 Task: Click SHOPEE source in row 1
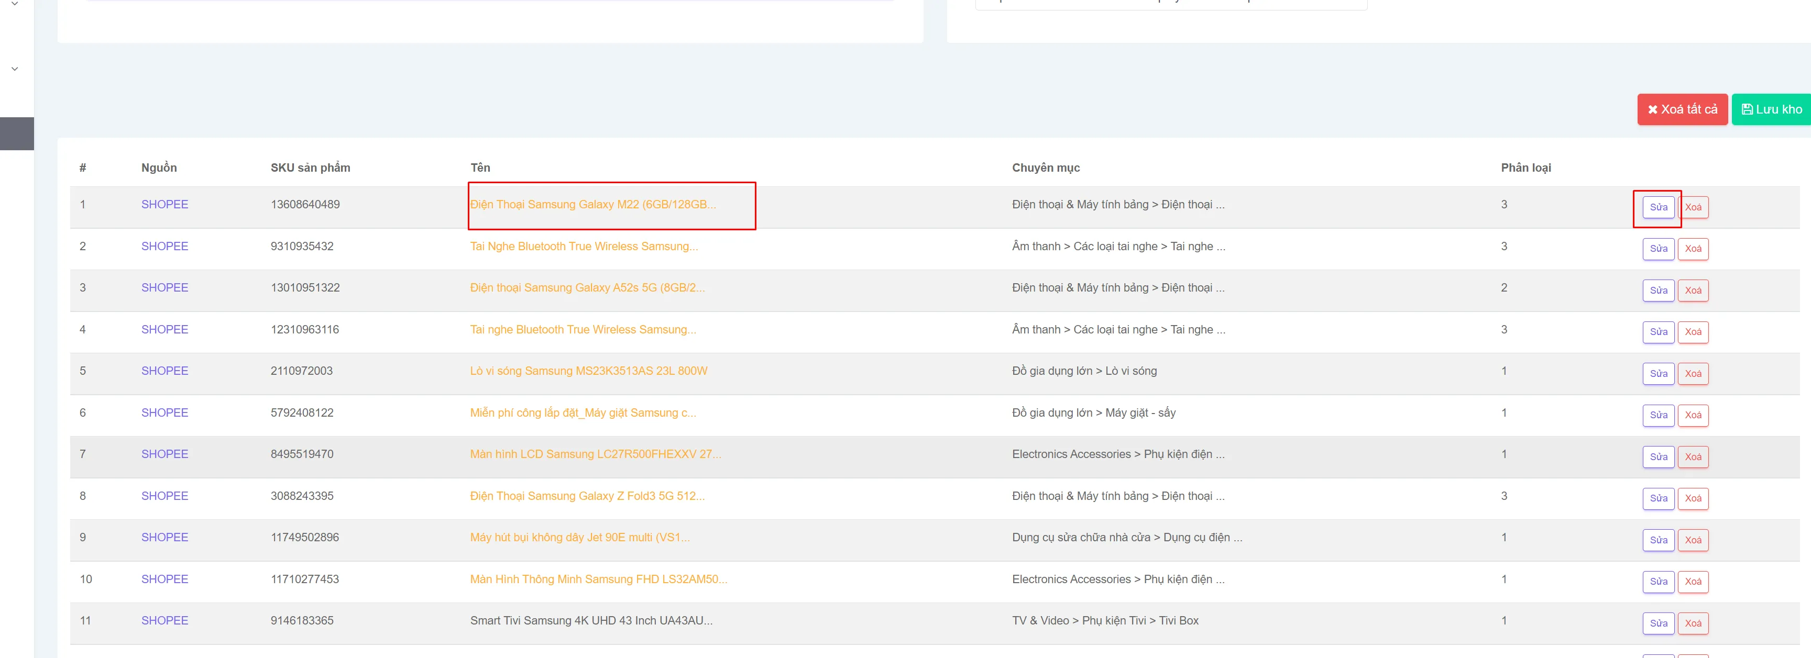tap(164, 204)
